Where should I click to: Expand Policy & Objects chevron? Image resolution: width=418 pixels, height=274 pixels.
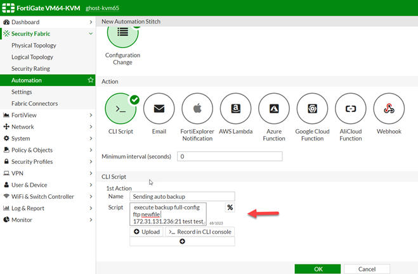91,150
